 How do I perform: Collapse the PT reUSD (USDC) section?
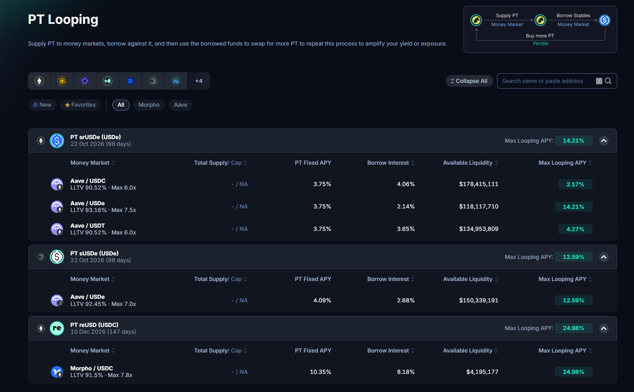[x=604, y=328]
